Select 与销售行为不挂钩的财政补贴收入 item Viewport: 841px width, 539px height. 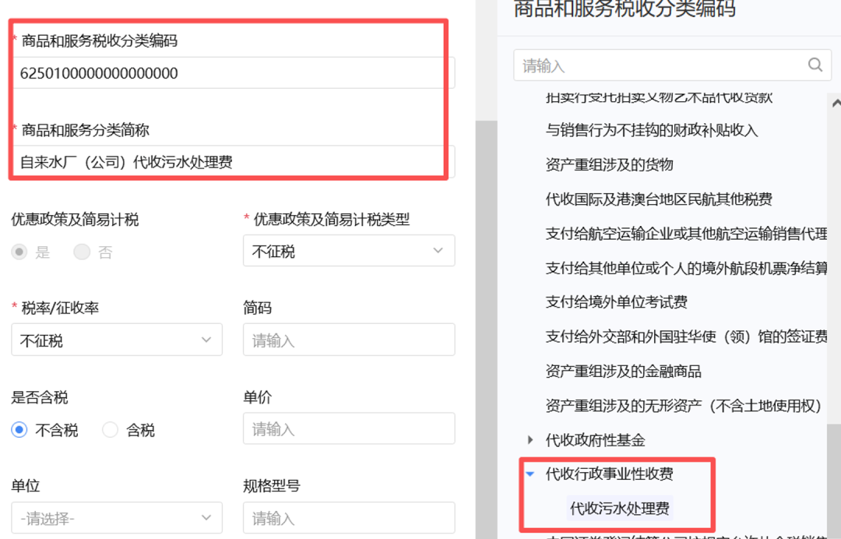[x=652, y=131]
